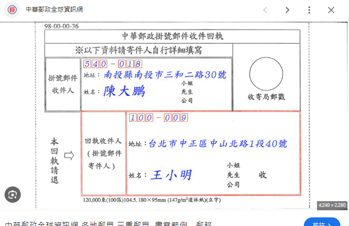The height and width of the screenshot is (226, 349).
Task: Click sender name 王小明
Action: coord(171,175)
